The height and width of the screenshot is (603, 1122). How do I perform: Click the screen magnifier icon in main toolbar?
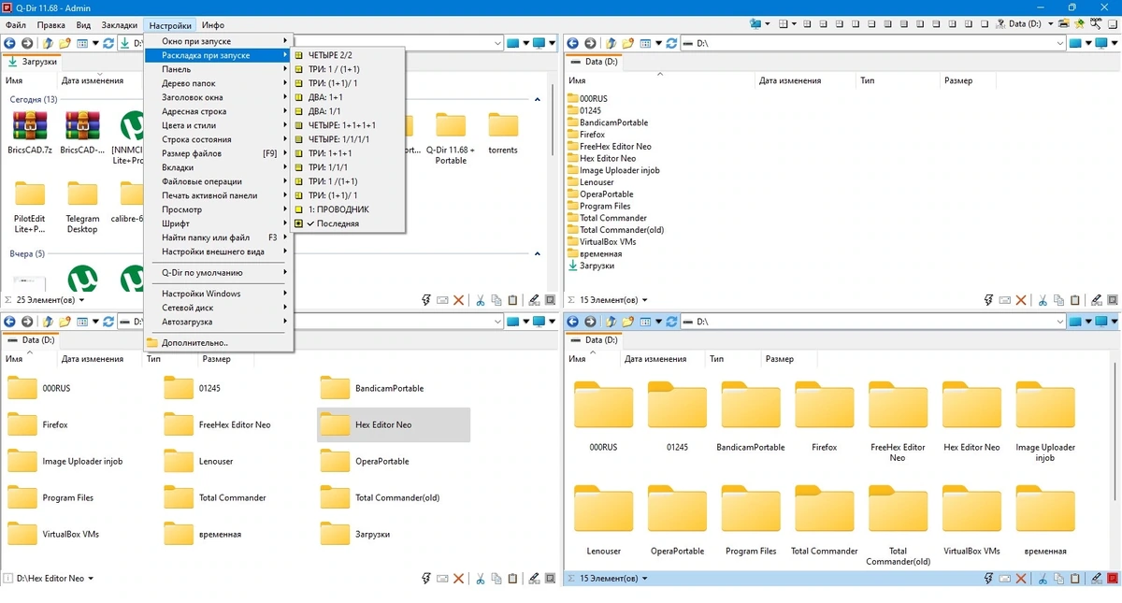pos(1096,23)
